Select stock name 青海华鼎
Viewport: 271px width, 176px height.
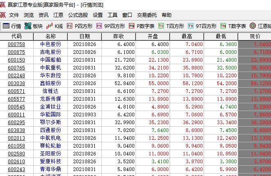(51, 169)
